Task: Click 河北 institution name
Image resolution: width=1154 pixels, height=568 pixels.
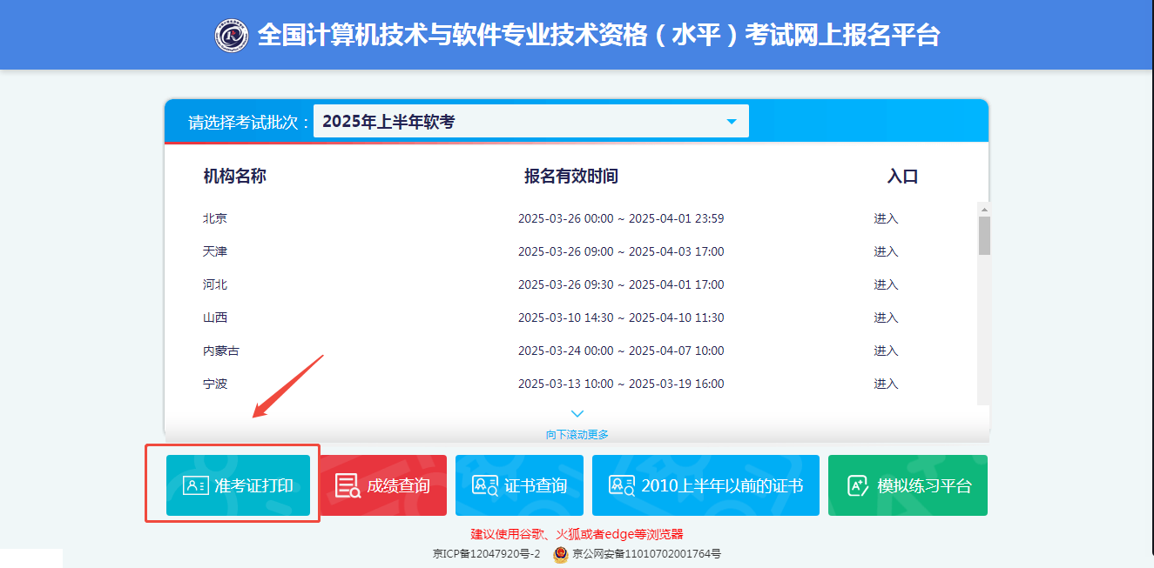Action: (x=215, y=284)
